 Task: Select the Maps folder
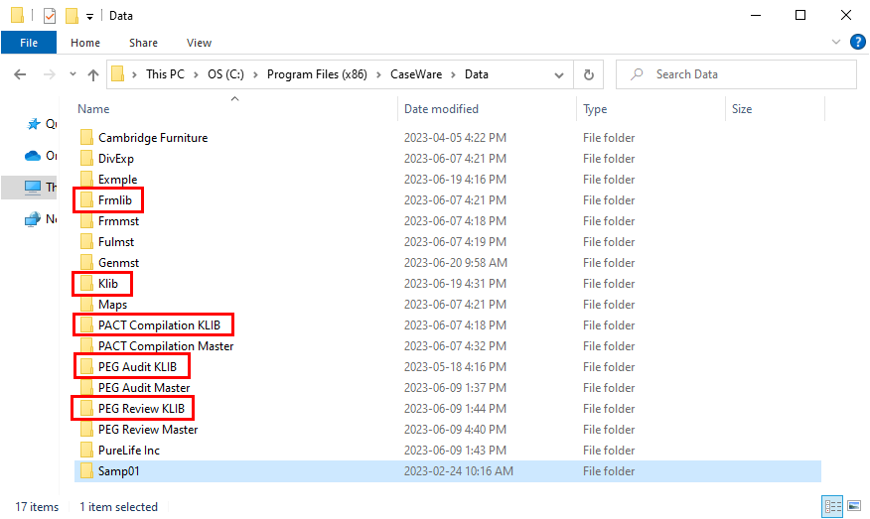tap(112, 305)
